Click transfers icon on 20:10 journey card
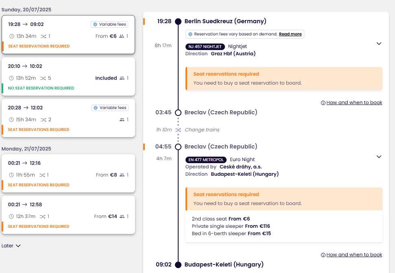The width and height of the screenshot is (395, 273). coord(43,78)
